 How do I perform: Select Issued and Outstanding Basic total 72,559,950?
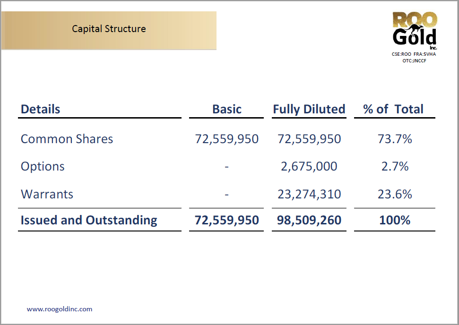(x=227, y=221)
